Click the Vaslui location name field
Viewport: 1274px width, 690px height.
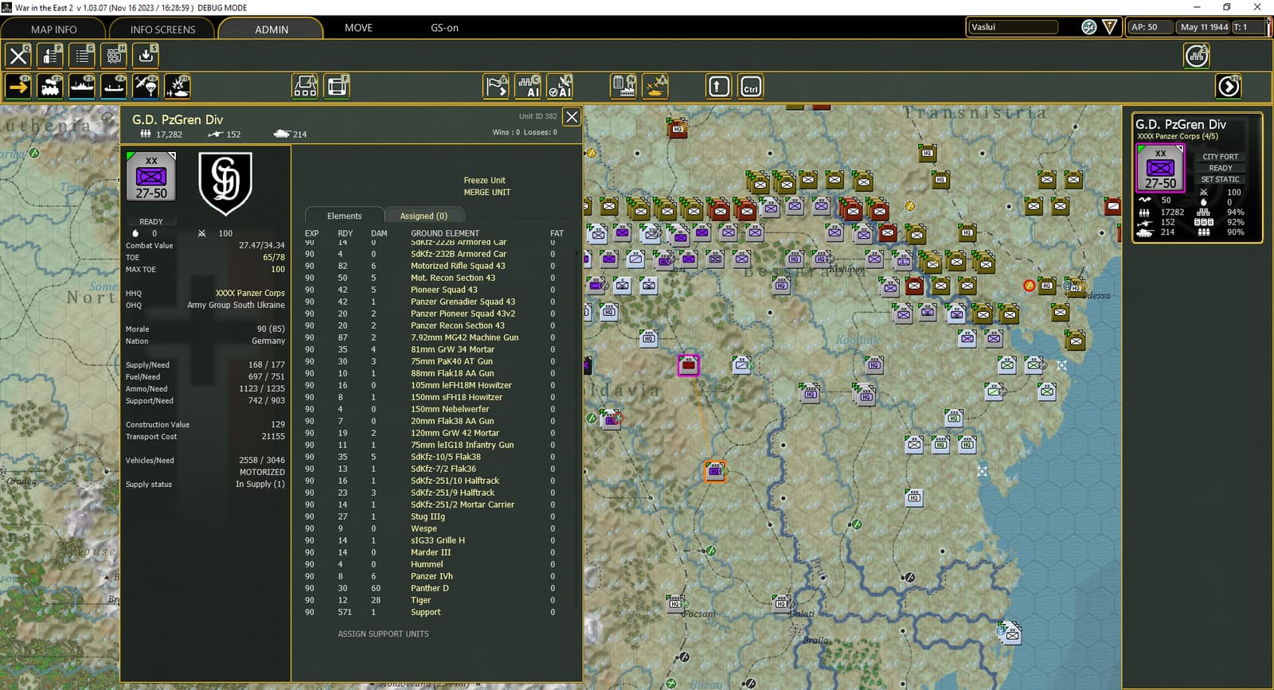tap(1014, 27)
